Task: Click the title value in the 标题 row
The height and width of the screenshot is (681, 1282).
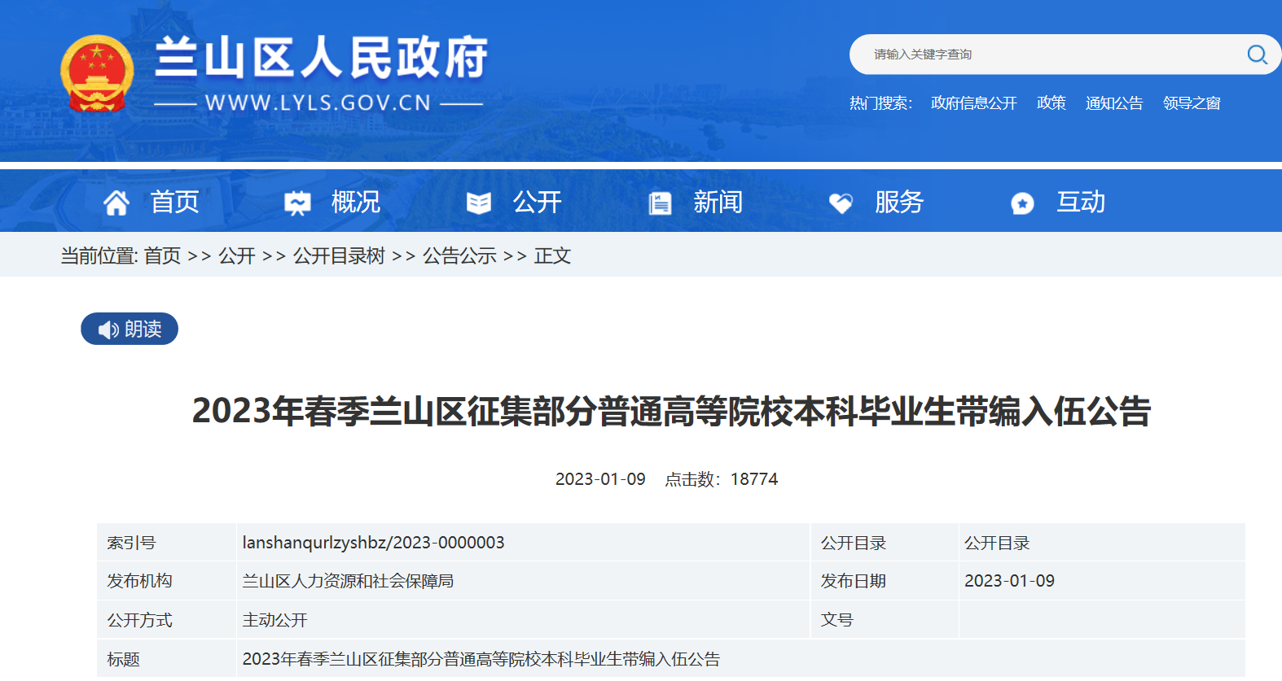Action: (481, 659)
